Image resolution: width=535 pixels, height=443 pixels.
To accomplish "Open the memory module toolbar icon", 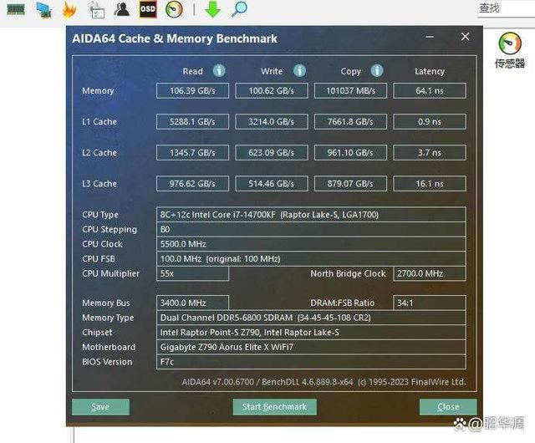I will tap(16, 9).
